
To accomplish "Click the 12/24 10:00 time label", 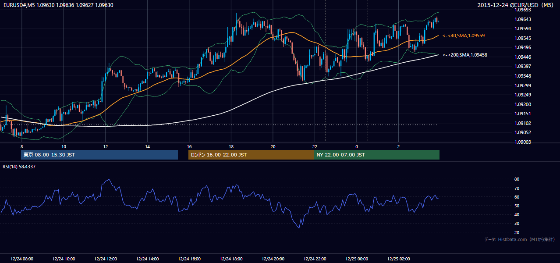I will pos(64,259).
